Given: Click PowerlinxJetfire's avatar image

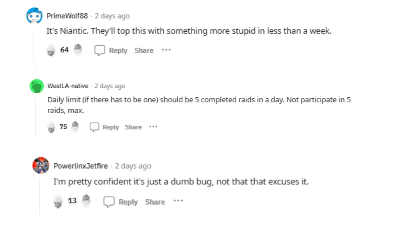Looking at the screenshot, I should (41, 165).
